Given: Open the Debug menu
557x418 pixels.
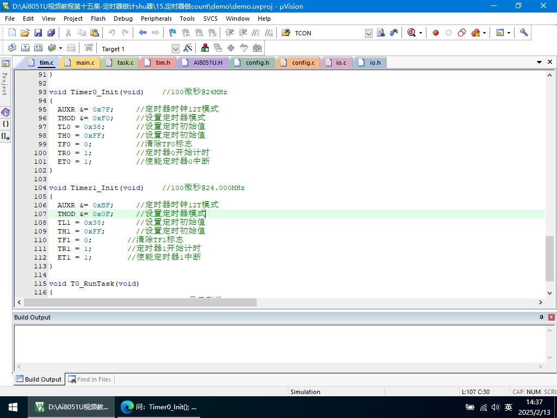Looking at the screenshot, I should (x=123, y=19).
